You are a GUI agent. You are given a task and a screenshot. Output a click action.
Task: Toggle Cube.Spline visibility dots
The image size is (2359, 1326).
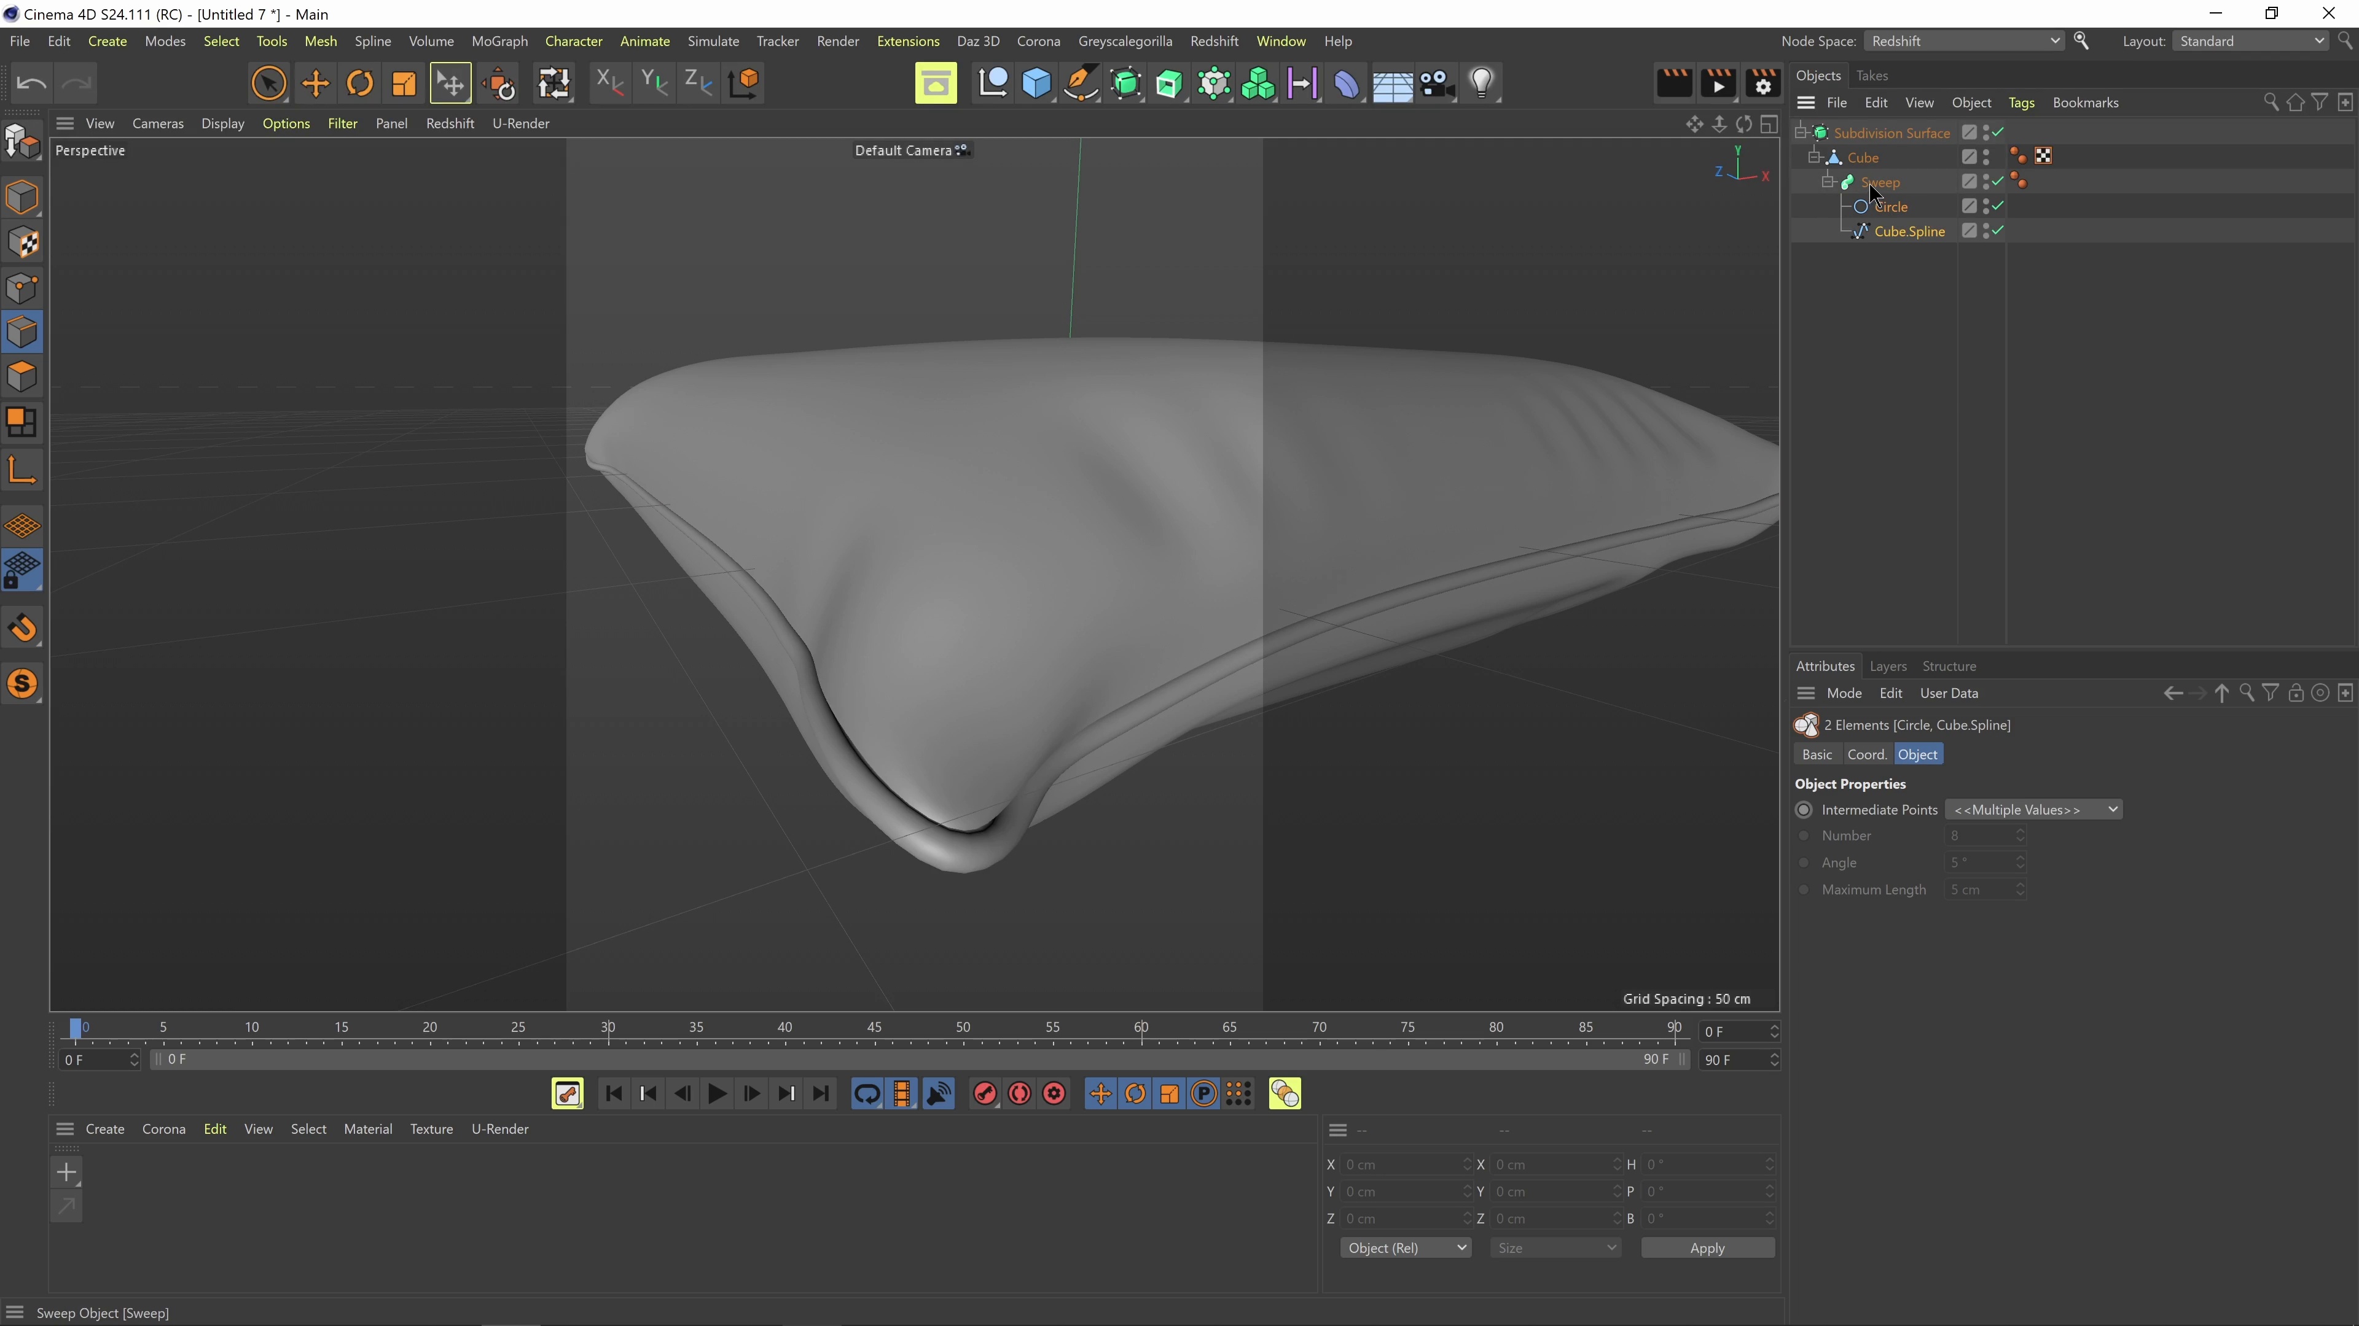tap(1985, 231)
